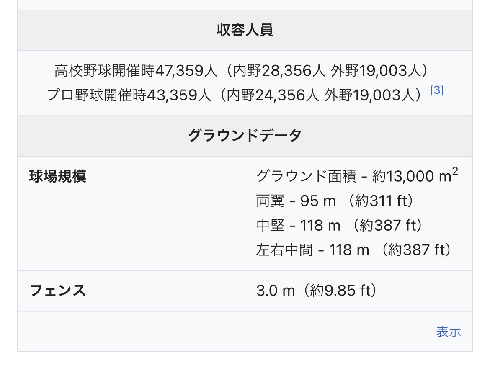Select the 球場規模 row label
Screen dimensions: 490x368
pos(58,176)
